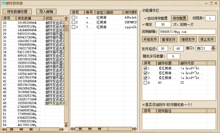Click the SMTP授权 column header
220x133 pixels.
130,12
